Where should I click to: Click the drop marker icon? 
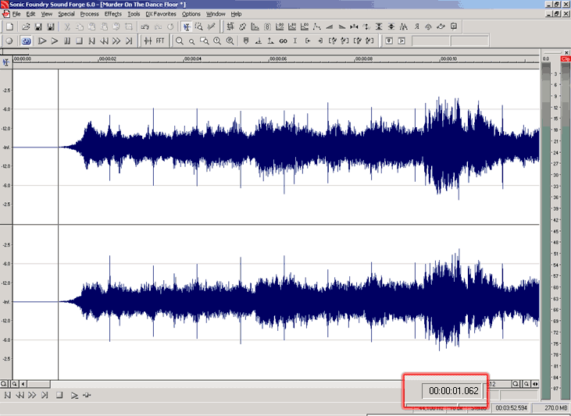246,41
